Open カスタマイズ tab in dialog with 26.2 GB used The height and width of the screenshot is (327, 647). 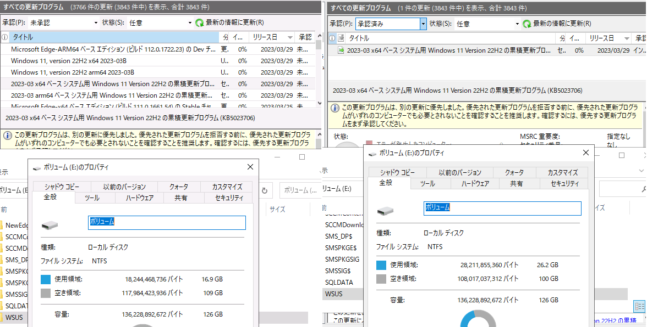[563, 172]
